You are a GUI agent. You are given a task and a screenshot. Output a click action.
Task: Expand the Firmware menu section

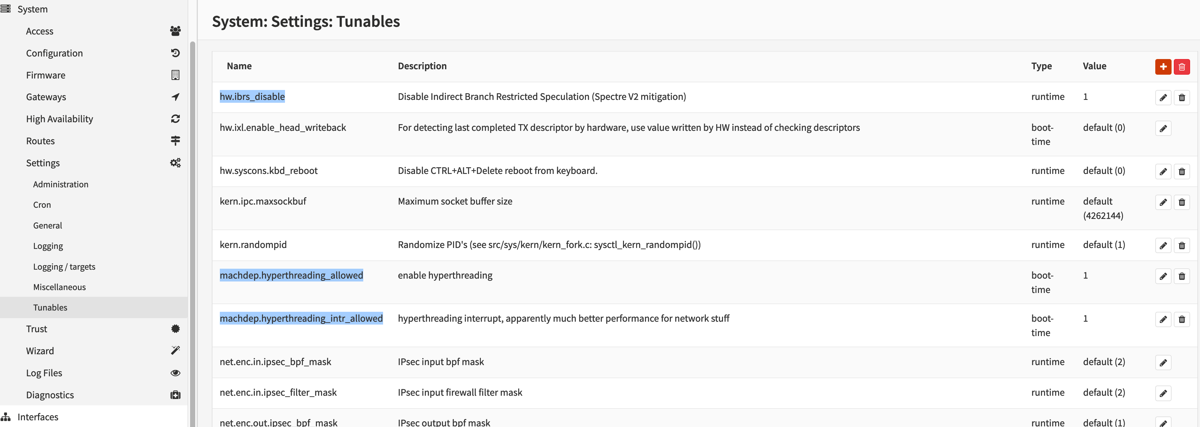[x=46, y=75]
